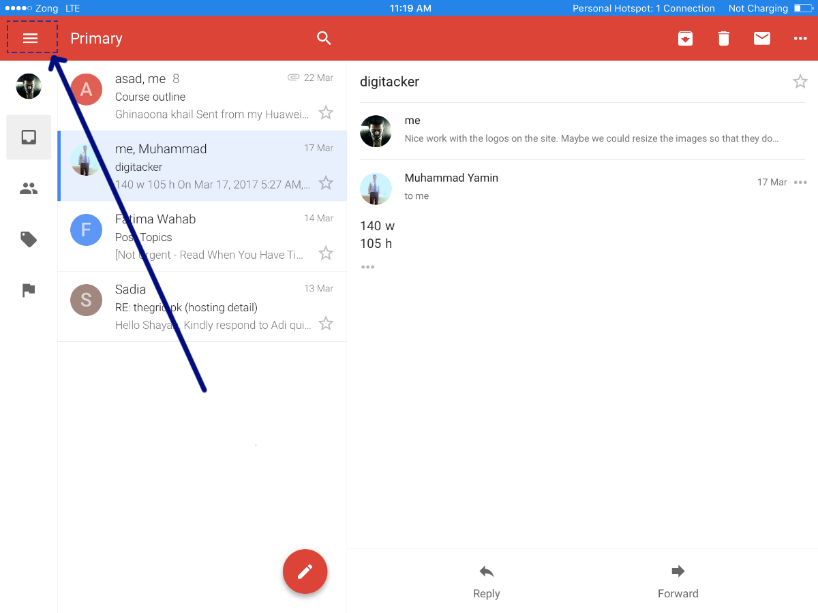Delete the conversation with trash icon

pyautogui.click(x=723, y=39)
